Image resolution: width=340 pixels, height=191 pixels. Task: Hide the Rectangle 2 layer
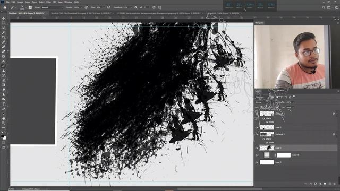(x=257, y=134)
